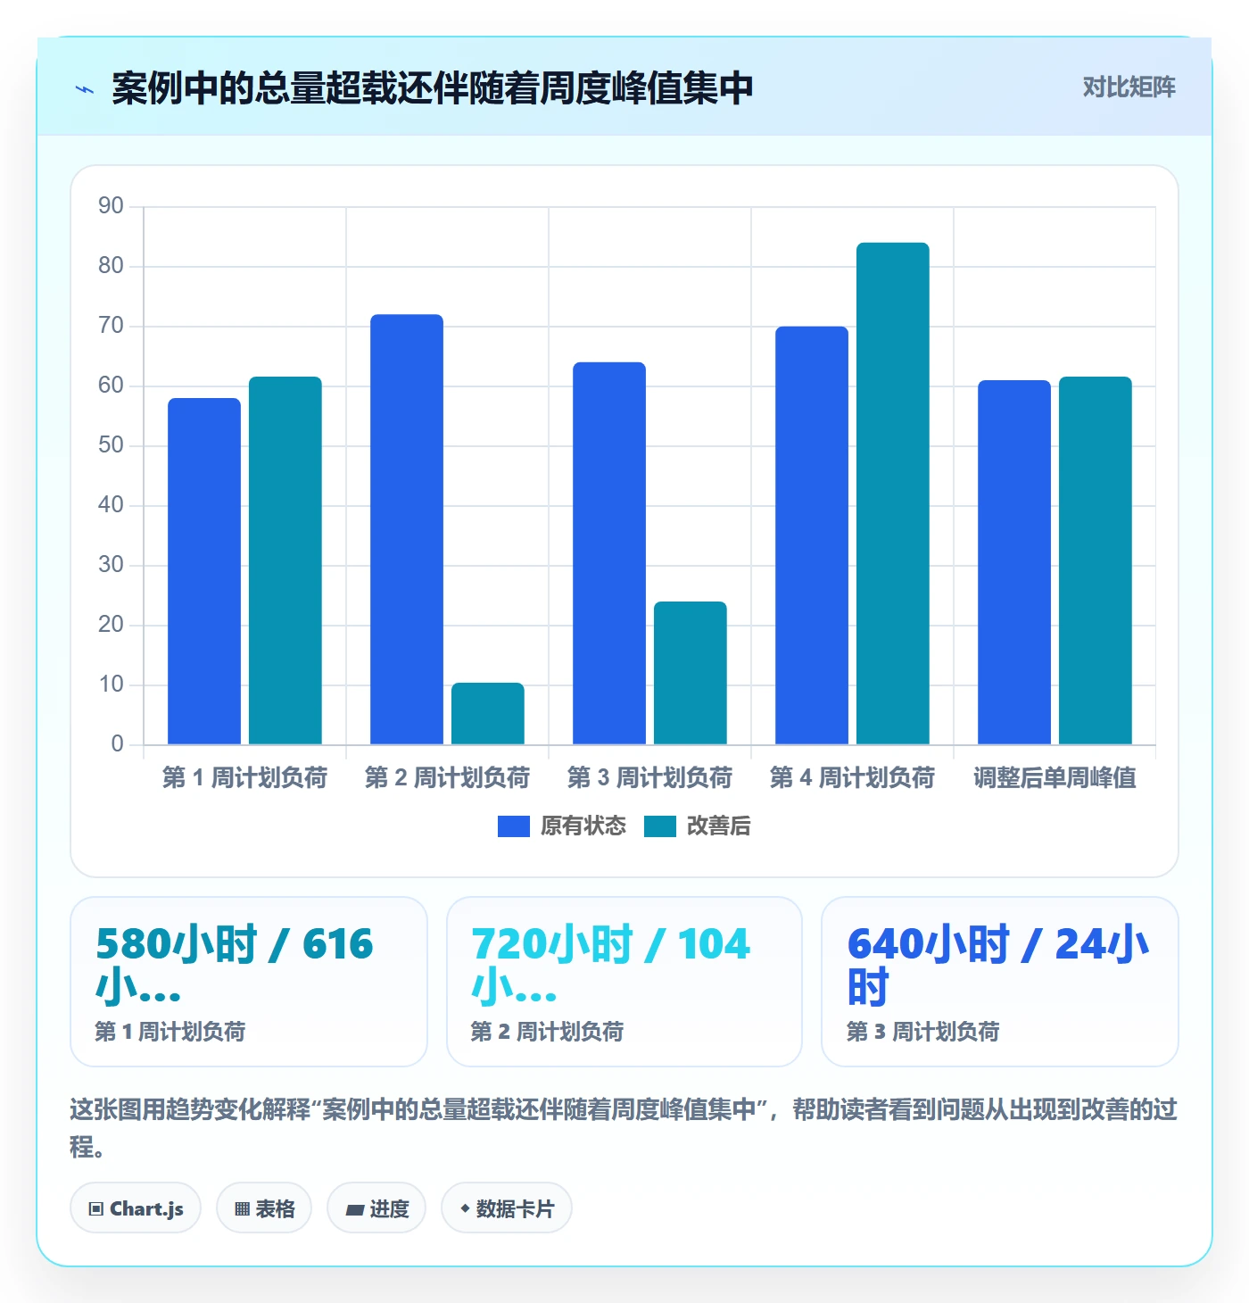Click the x-axis label 第 2 周计划负荷
The height and width of the screenshot is (1303, 1249).
(x=447, y=778)
